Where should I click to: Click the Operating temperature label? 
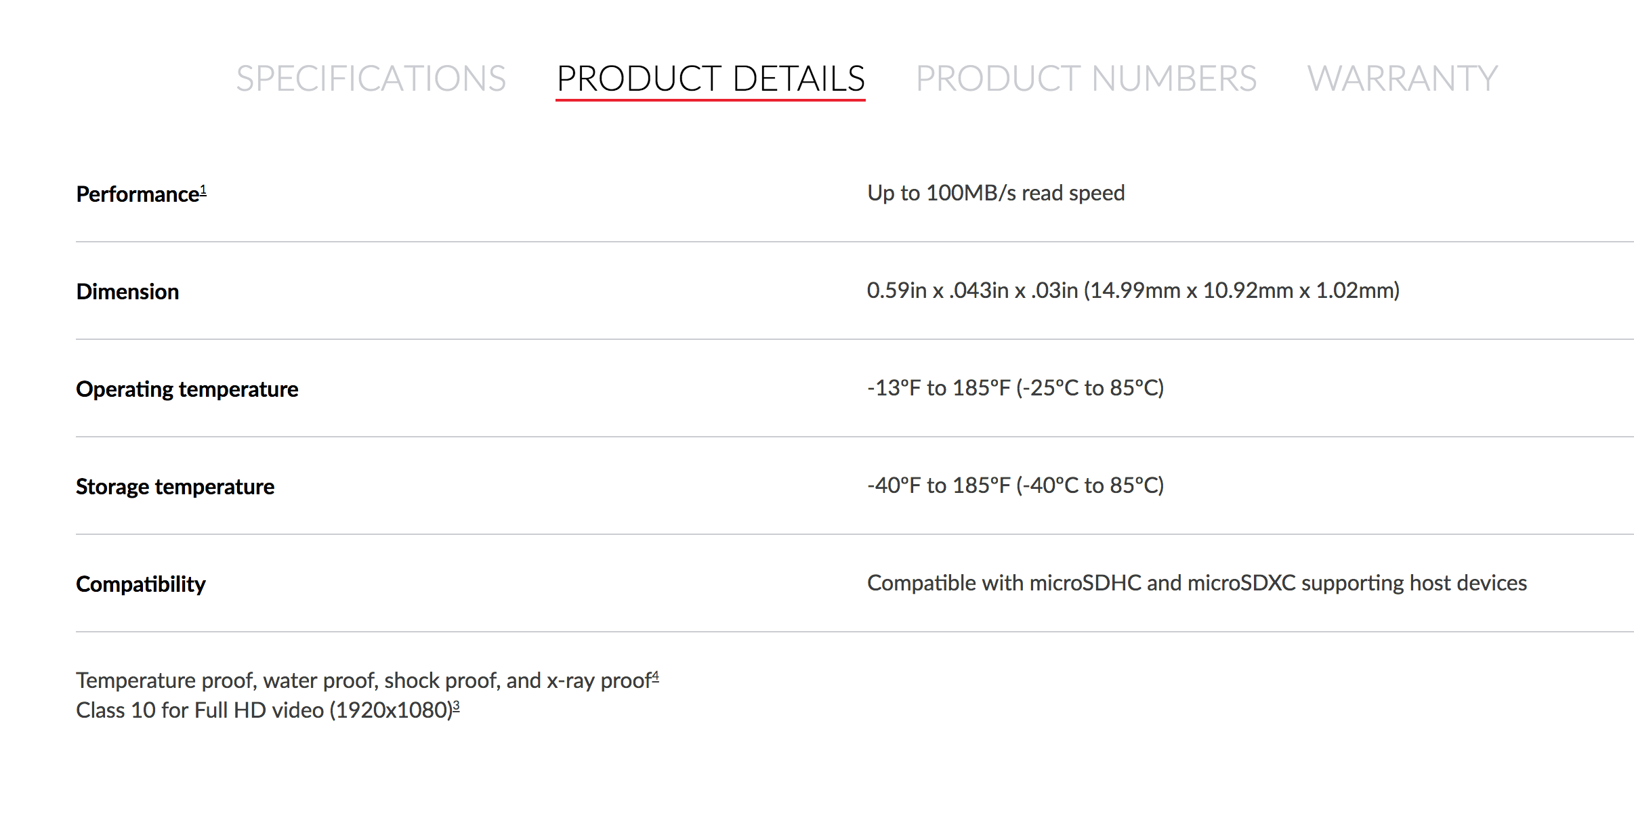(187, 390)
